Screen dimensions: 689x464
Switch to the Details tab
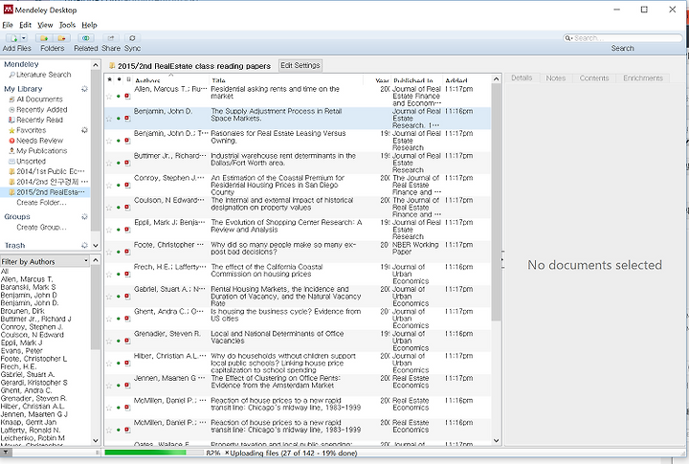pos(522,78)
